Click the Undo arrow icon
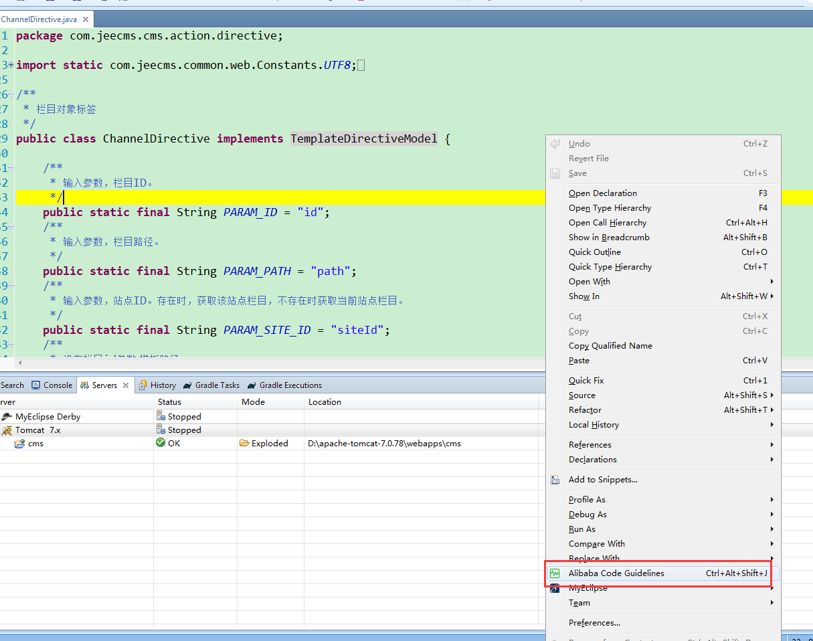813x641 pixels. pyautogui.click(x=555, y=144)
